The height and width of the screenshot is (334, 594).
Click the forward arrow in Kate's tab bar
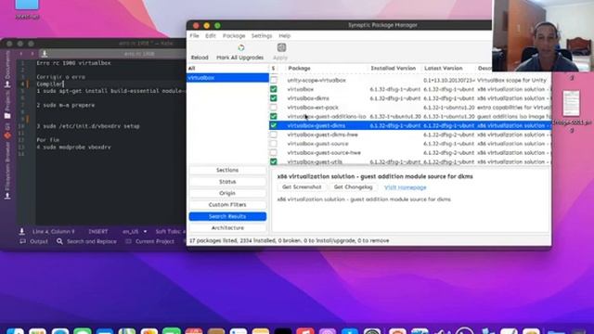[x=32, y=54]
